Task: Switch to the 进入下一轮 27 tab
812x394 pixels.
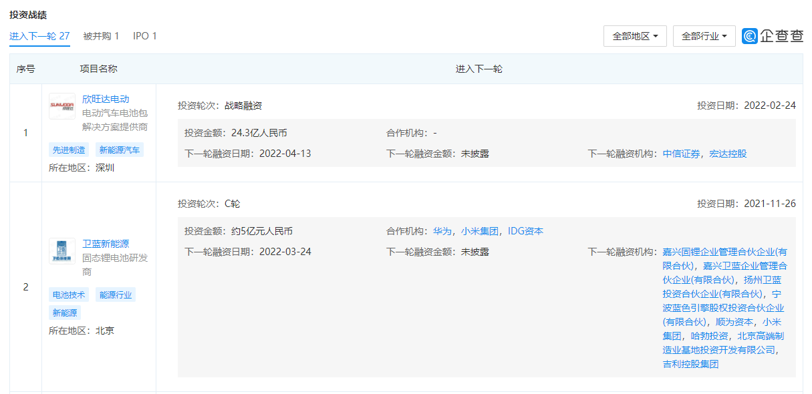Action: point(39,36)
